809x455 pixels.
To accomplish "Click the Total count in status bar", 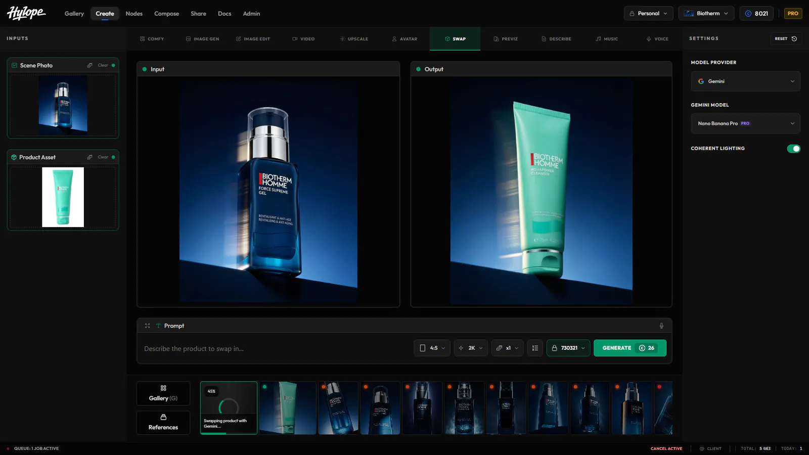I will 755,448.
